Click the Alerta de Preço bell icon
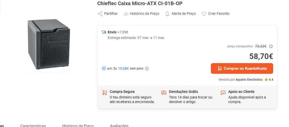 [x=167, y=14]
